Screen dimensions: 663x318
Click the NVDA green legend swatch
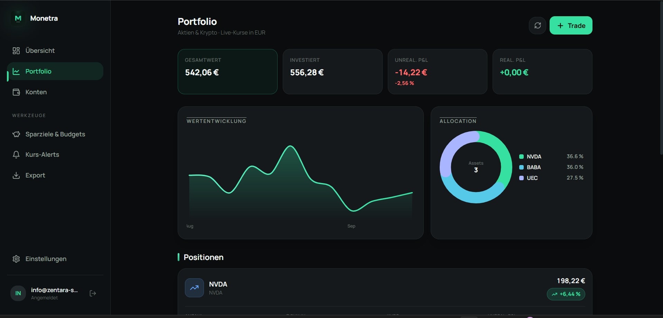click(521, 157)
